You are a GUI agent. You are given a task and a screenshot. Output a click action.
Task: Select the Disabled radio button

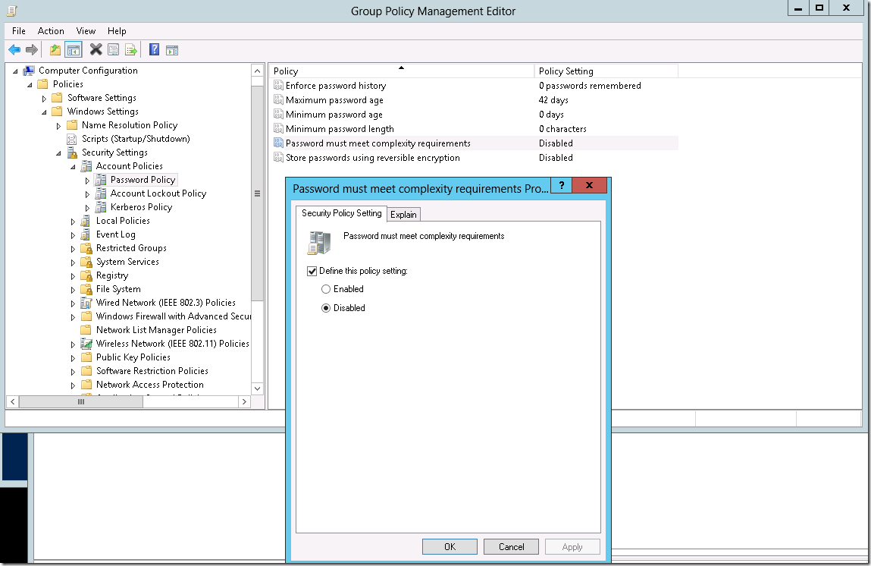coord(326,308)
